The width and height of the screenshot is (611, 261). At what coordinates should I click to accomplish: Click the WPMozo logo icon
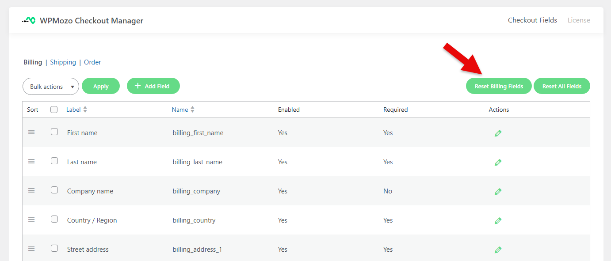coord(29,20)
